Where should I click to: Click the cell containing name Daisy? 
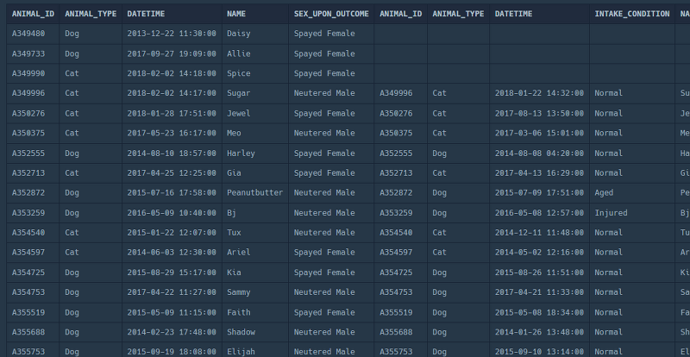(x=239, y=34)
